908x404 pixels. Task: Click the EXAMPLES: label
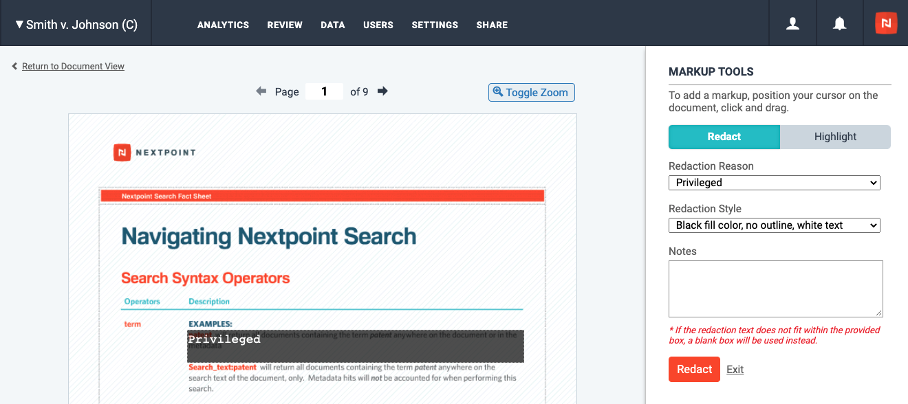(x=210, y=324)
